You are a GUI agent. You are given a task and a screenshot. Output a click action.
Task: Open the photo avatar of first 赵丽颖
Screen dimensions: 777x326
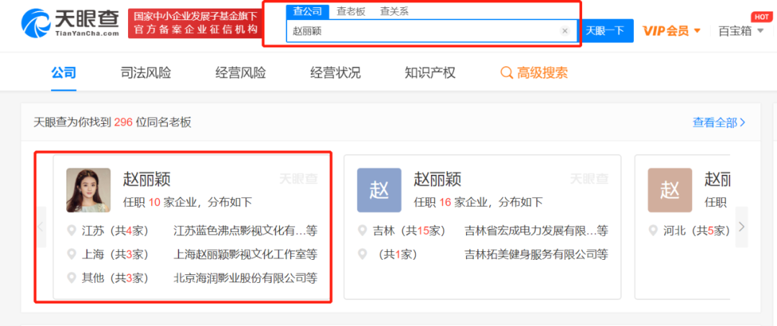[88, 190]
